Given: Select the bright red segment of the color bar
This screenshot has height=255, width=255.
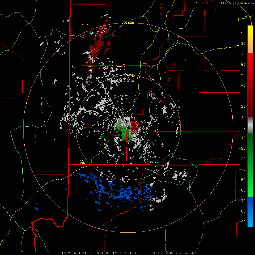Looking at the screenshot, I should coord(250,59).
